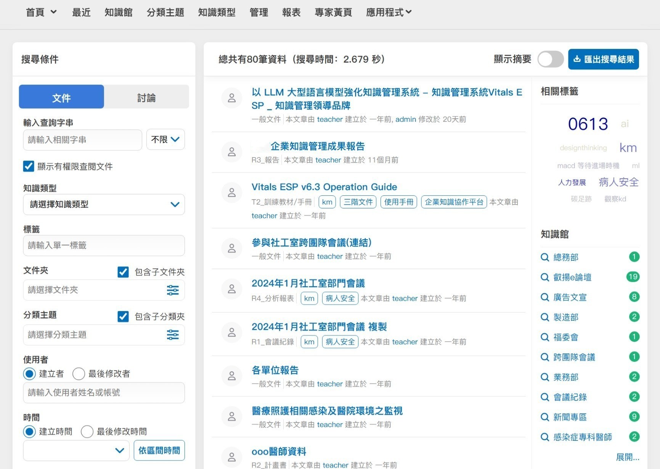Viewport: 660px width, 469px height.
Task: Click the 0613 tag in 相關標籤 cloud
Action: [x=588, y=124]
